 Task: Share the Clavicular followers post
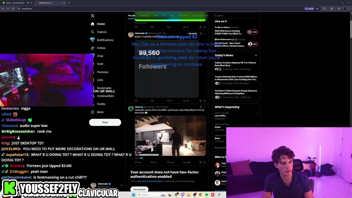click(x=204, y=101)
